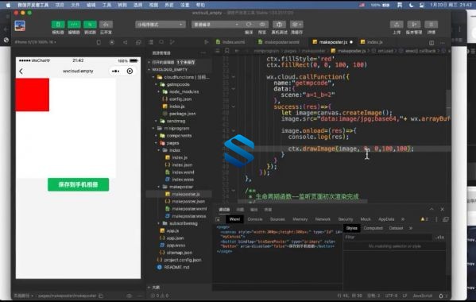The width and height of the screenshot is (476, 302).
Task: Switch to the Sources devtools tab
Action: (277, 219)
